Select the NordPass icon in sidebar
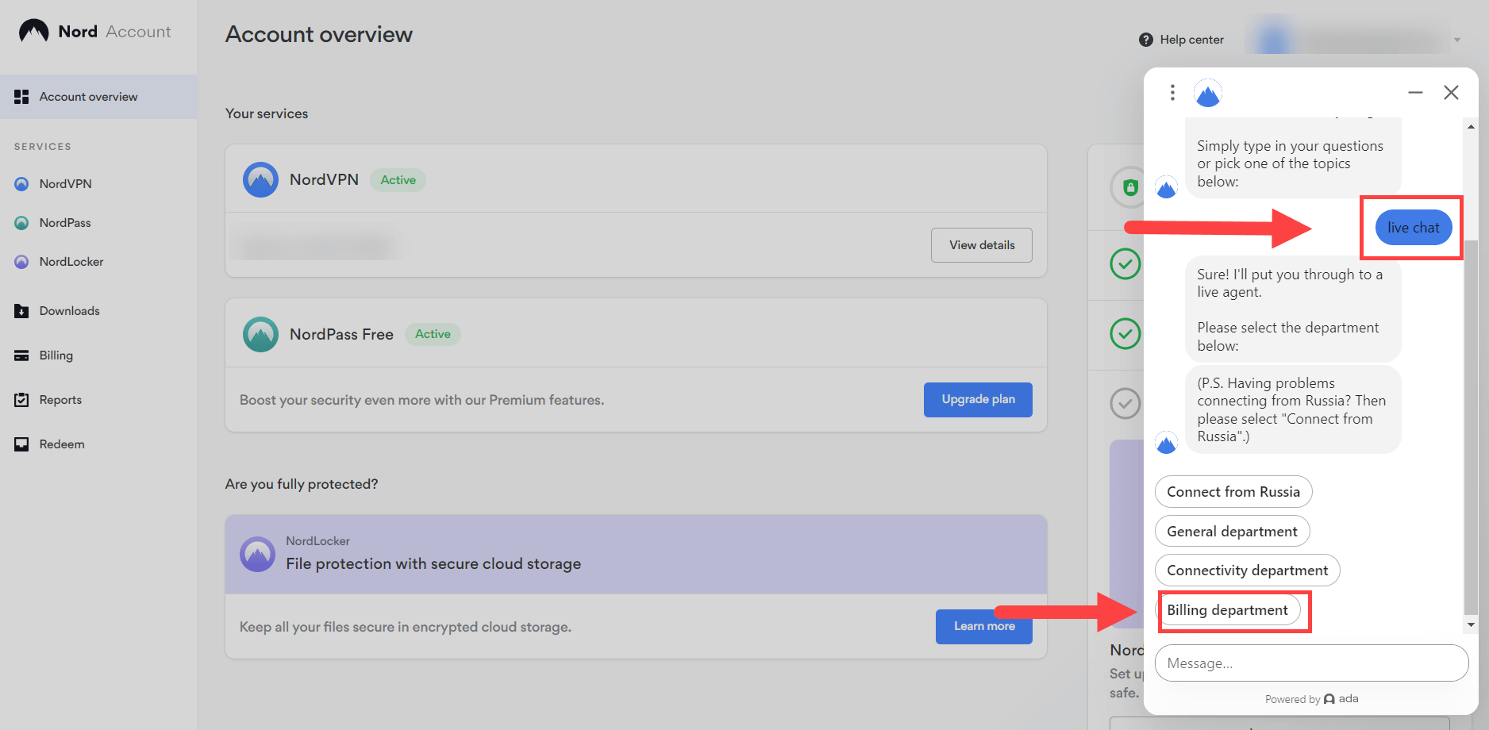The width and height of the screenshot is (1489, 730). coord(21,223)
